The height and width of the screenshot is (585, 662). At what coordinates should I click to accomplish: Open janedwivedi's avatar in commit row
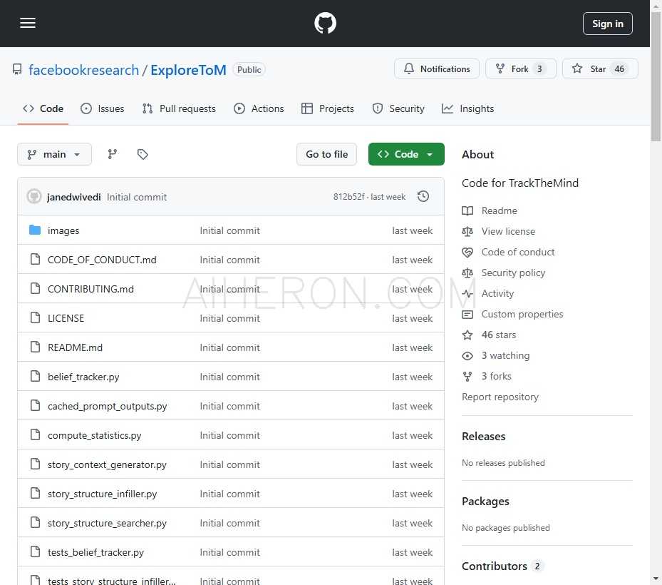pyautogui.click(x=34, y=197)
